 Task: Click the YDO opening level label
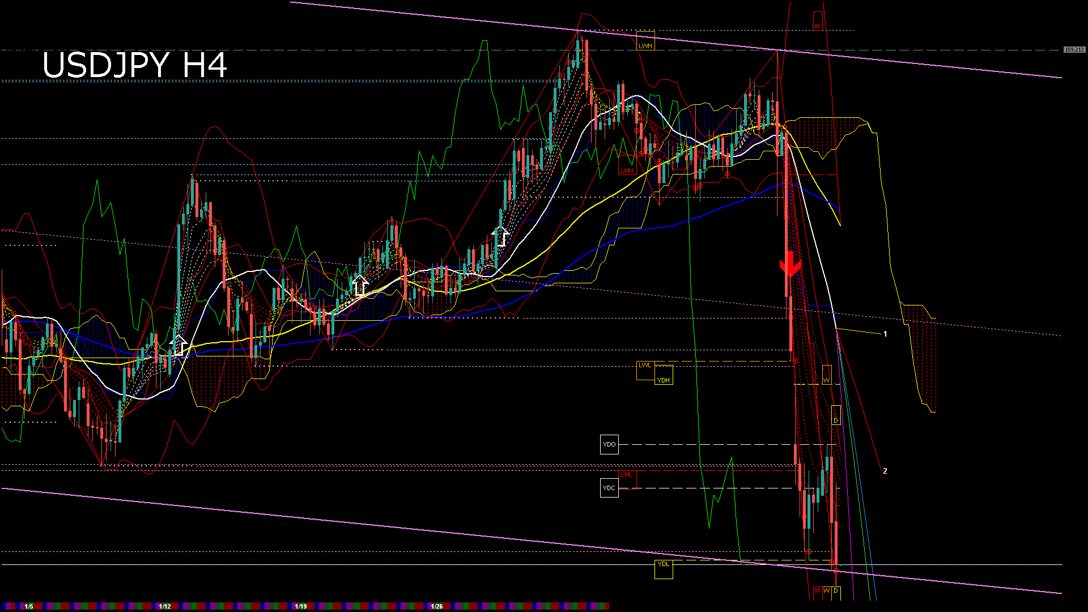pos(609,445)
